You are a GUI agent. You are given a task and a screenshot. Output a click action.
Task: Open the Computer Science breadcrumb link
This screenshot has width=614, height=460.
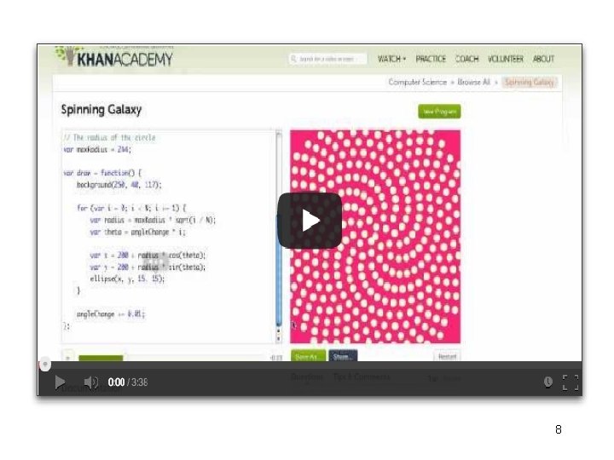point(417,82)
